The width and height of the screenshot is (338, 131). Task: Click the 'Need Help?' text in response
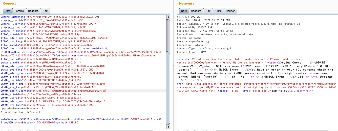[x=279, y=91]
